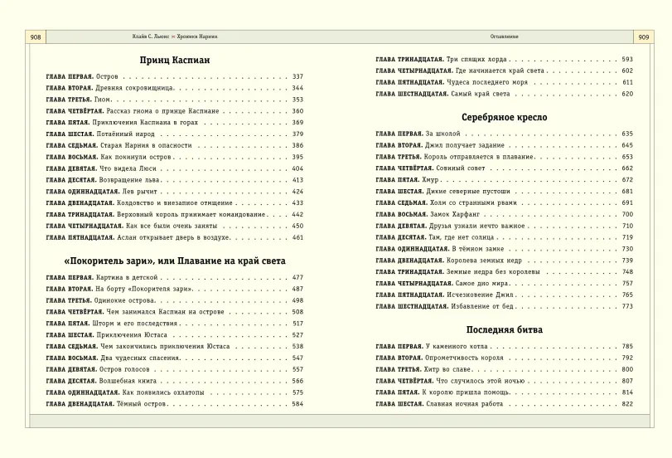Click the 'Последняя битва' section heading

point(505,329)
